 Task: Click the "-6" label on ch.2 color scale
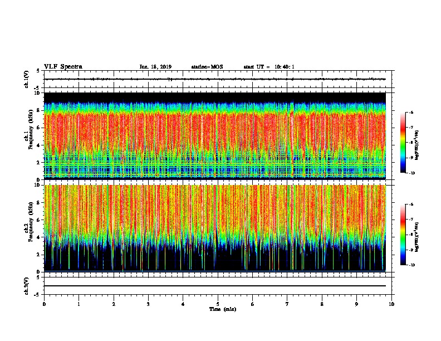(411, 204)
